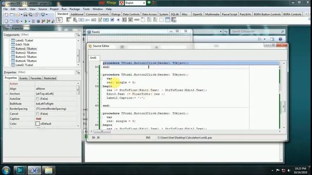This screenshot has height=175, width=312.
Task: Select the TCheckBox component icon
Action: [x=112, y=20]
